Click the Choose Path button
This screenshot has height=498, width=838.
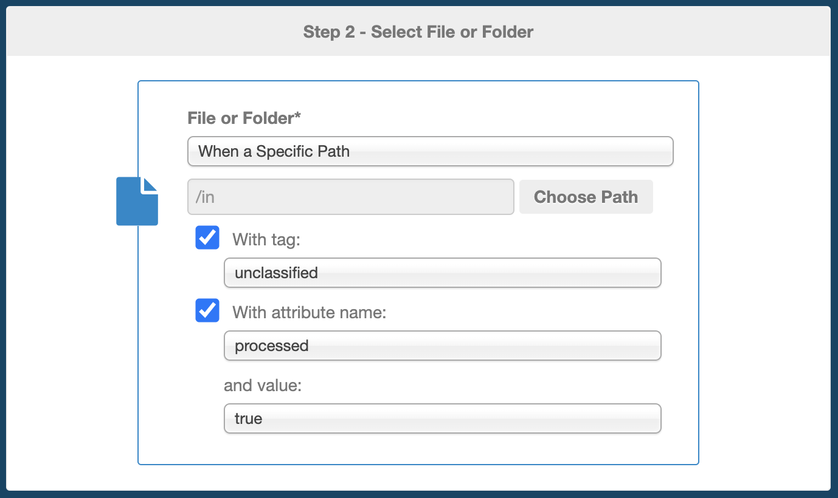586,197
